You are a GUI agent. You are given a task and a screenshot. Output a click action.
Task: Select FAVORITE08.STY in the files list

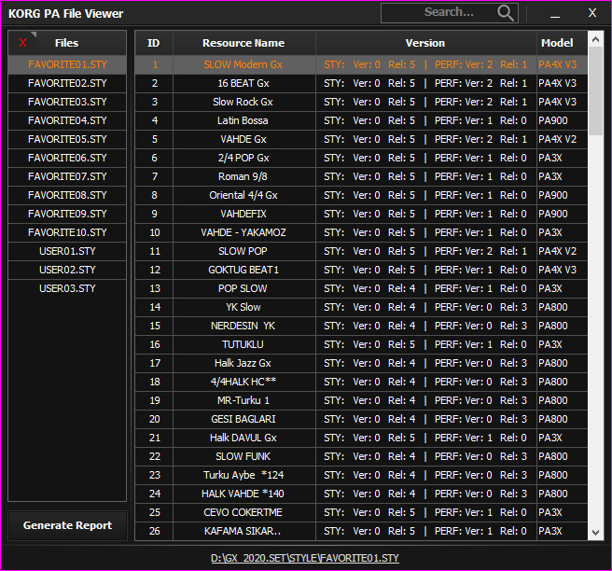coord(67,195)
